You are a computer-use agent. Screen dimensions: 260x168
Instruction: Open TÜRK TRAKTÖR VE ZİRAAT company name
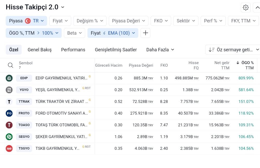coord(62,102)
